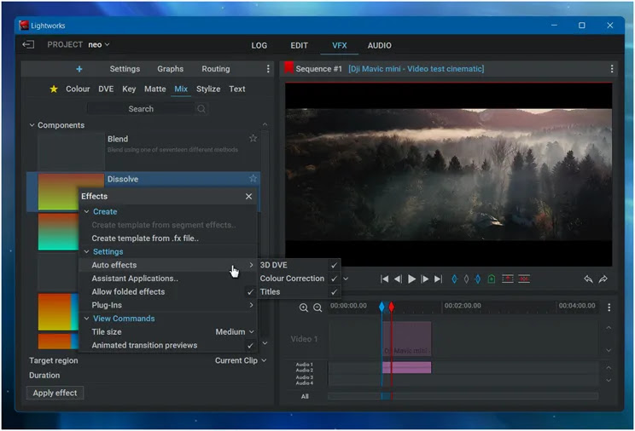
Task: Favourite the Blend effect with its star
Action: coord(253,139)
